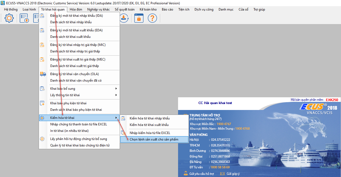Select Đăng ký mới tờ khai nhập khẩu (IDA)
Image resolution: width=341 pixels, height=177 pixels.
pos(79,16)
